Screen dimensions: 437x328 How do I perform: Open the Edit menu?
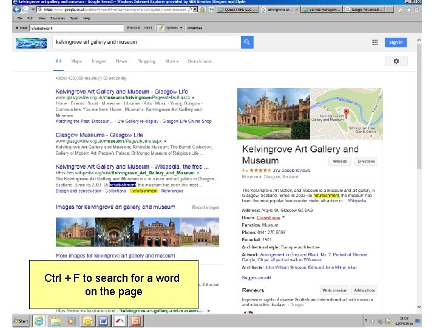click(30, 18)
